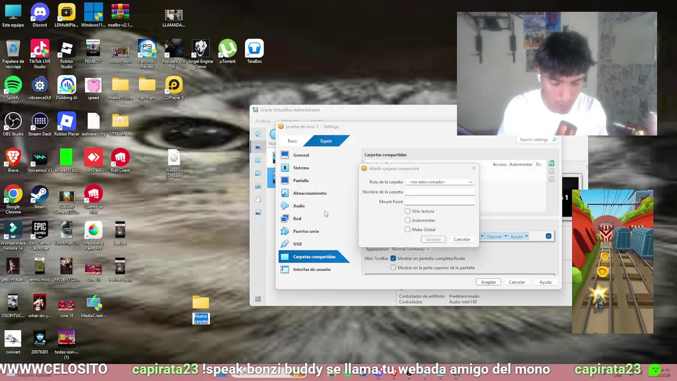Click the add shared folder icon
Viewport: 677px width, 381px height.
551,164
